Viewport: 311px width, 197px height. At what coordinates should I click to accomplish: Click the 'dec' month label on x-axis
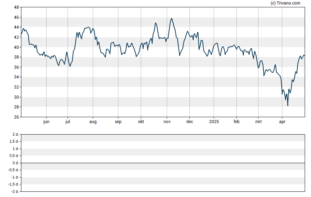(189, 122)
